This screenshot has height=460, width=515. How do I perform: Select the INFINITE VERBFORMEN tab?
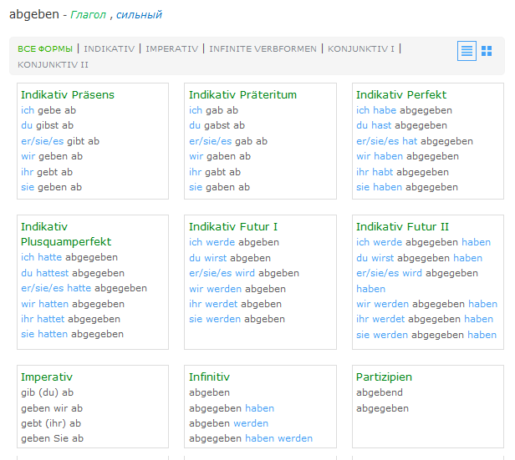pyautogui.click(x=263, y=49)
